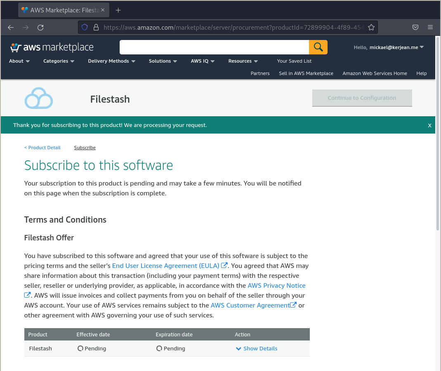Open Your Saved List
The height and width of the screenshot is (371, 441).
tap(294, 61)
